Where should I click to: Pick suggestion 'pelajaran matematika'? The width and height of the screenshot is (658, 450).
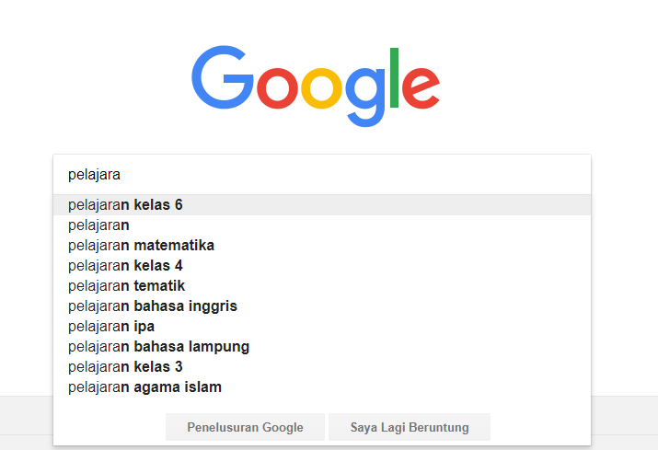coord(322,245)
